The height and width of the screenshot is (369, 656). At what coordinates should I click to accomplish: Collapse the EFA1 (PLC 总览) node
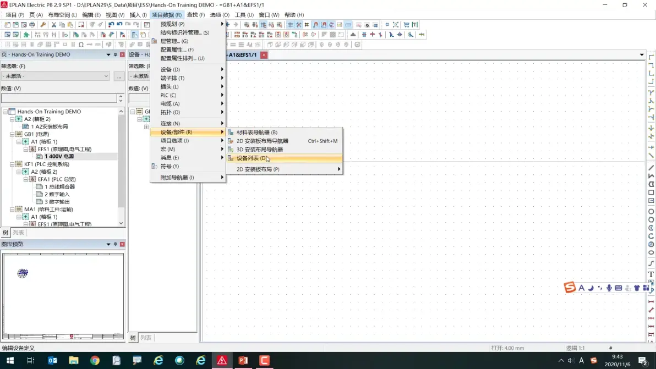[25, 179]
